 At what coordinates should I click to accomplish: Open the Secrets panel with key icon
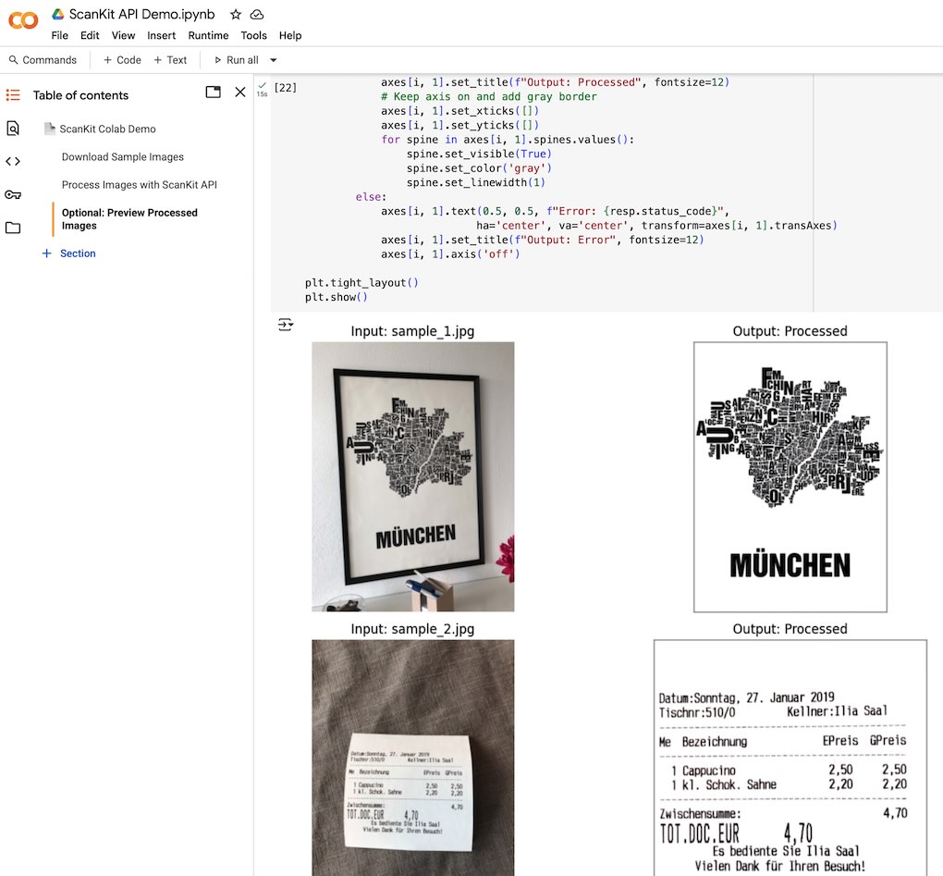[x=13, y=195]
